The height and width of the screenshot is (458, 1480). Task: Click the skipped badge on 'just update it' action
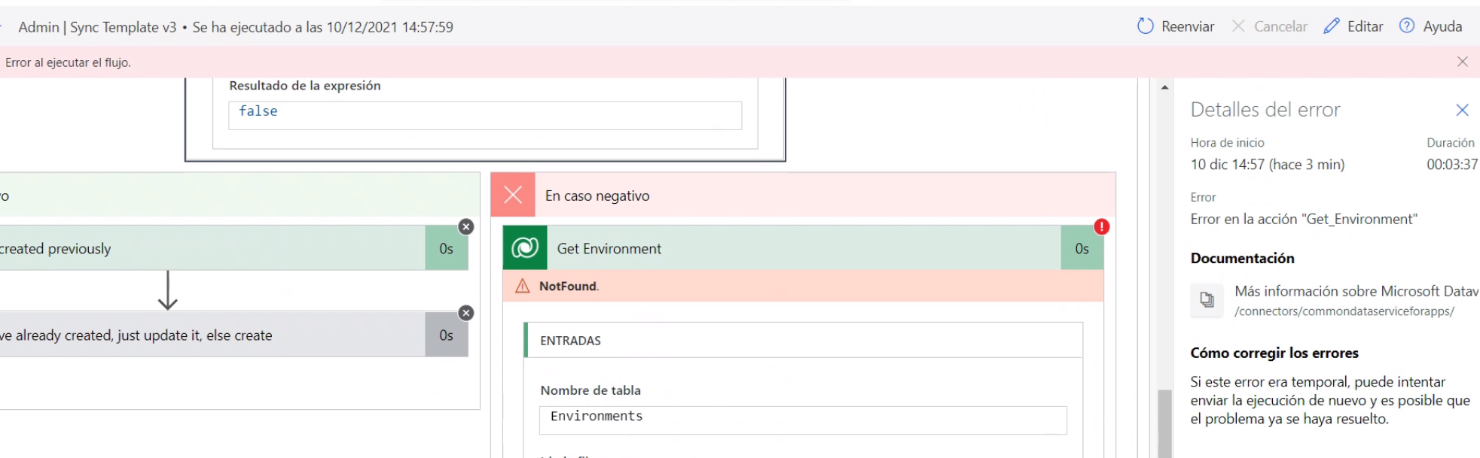tap(466, 313)
